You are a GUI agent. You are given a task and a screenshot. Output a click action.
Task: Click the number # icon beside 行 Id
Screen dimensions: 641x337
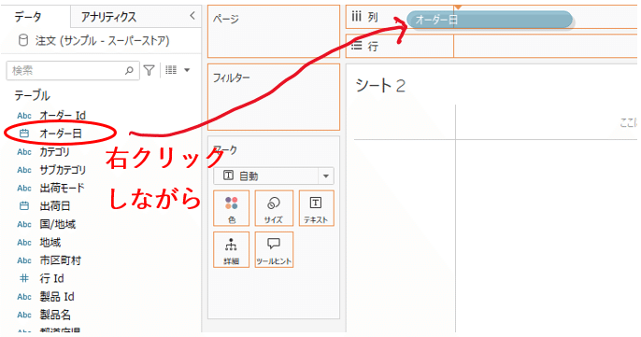click(24, 278)
